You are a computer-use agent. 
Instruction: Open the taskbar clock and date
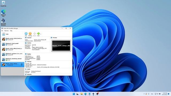pos(165,94)
